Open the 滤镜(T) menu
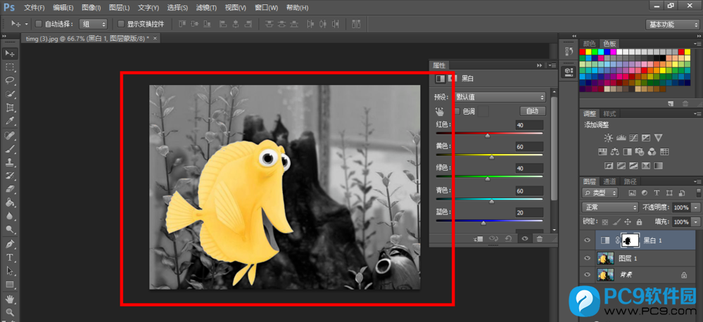The image size is (703, 322). 206,8
